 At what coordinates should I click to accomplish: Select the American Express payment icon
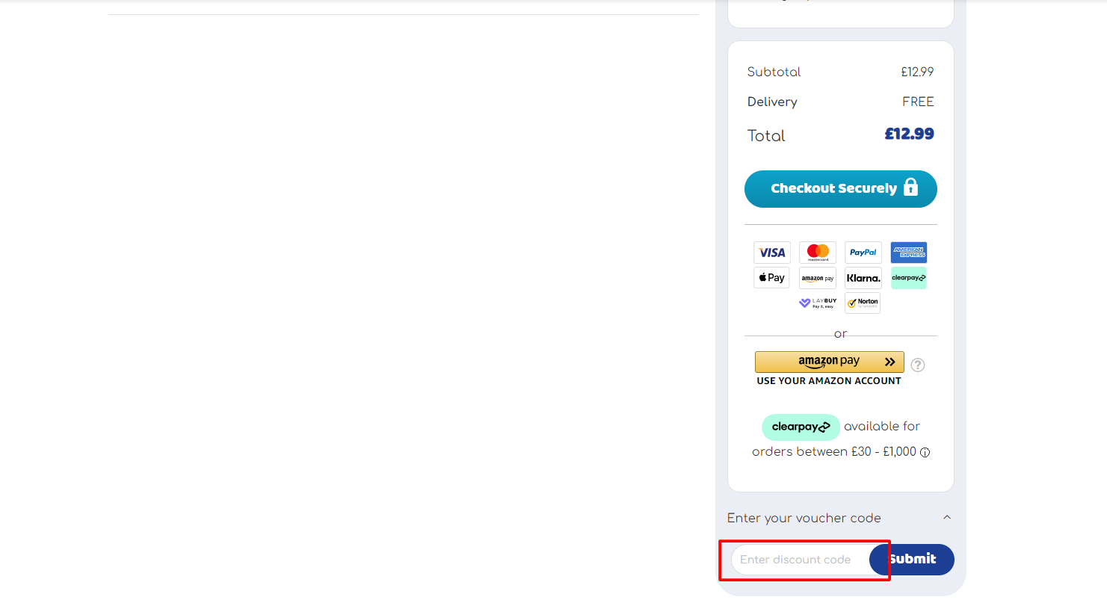908,252
